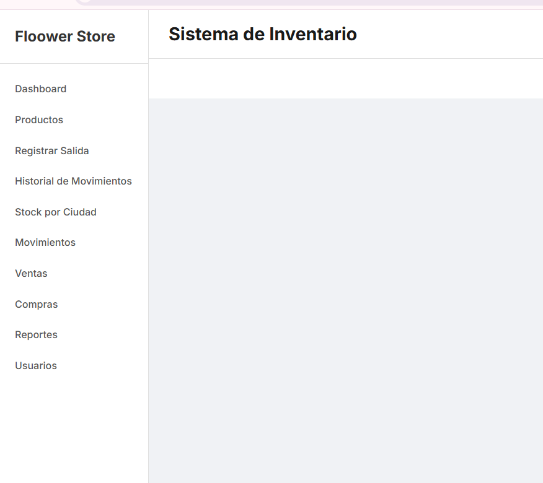Show the Reportes page
Viewport: 543px width, 483px height.
[36, 335]
